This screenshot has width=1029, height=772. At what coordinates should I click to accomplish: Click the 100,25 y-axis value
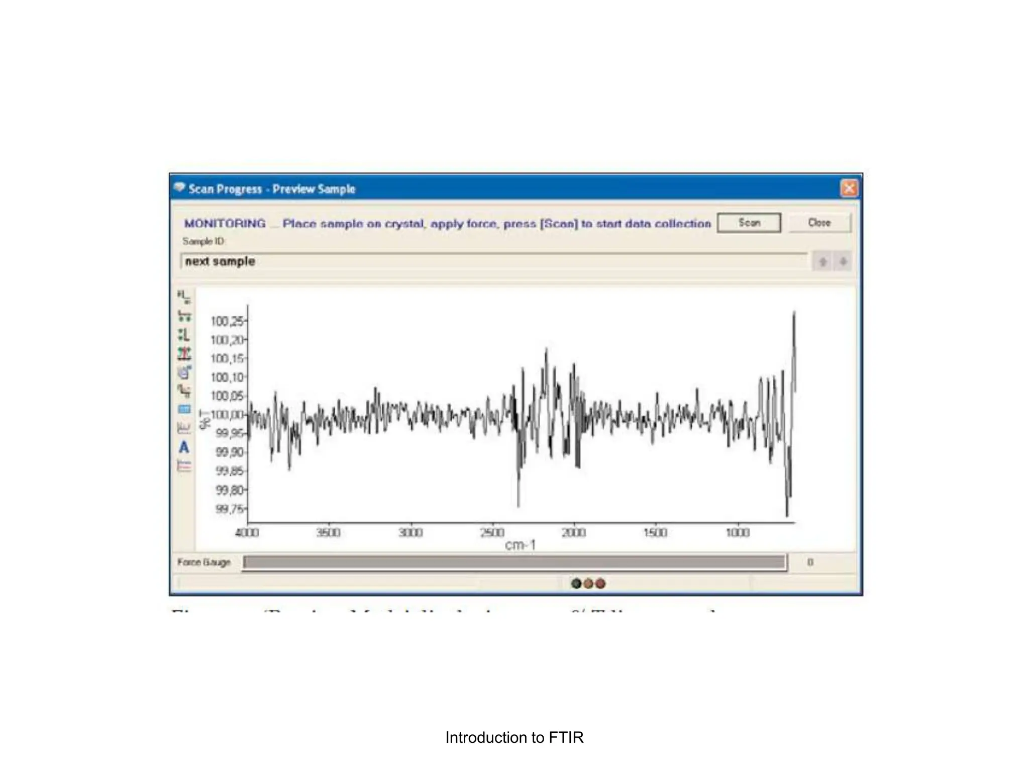point(227,321)
